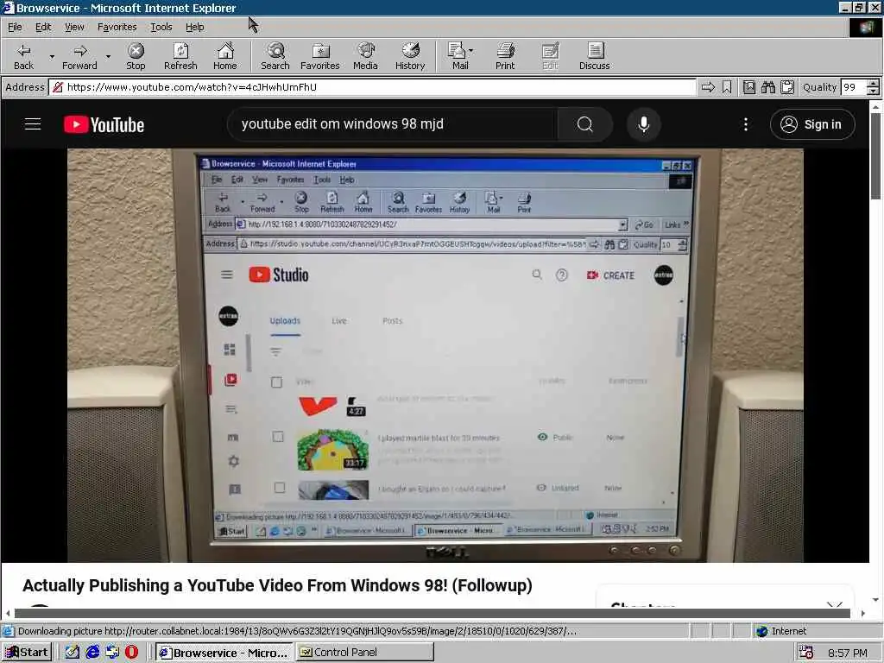Increase Quality with the up spinner arrow
This screenshot has height=663, width=884.
[x=873, y=84]
